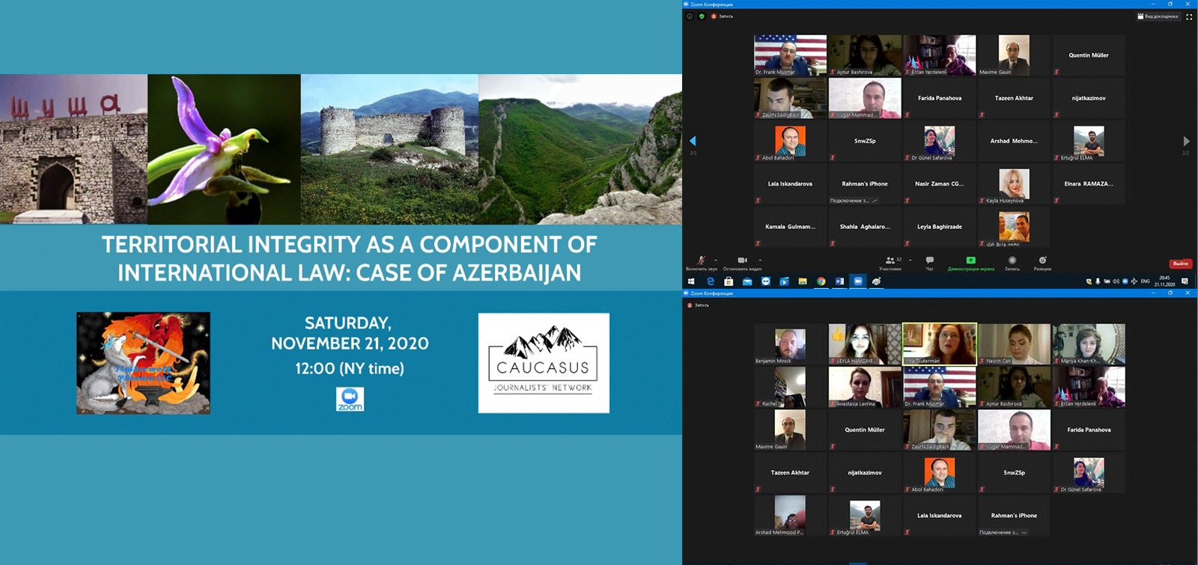Image resolution: width=1198 pixels, height=565 pixels.
Task: Click the red Выйти leave button
Action: click(1180, 263)
